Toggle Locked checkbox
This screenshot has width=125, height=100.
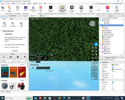click(113, 87)
